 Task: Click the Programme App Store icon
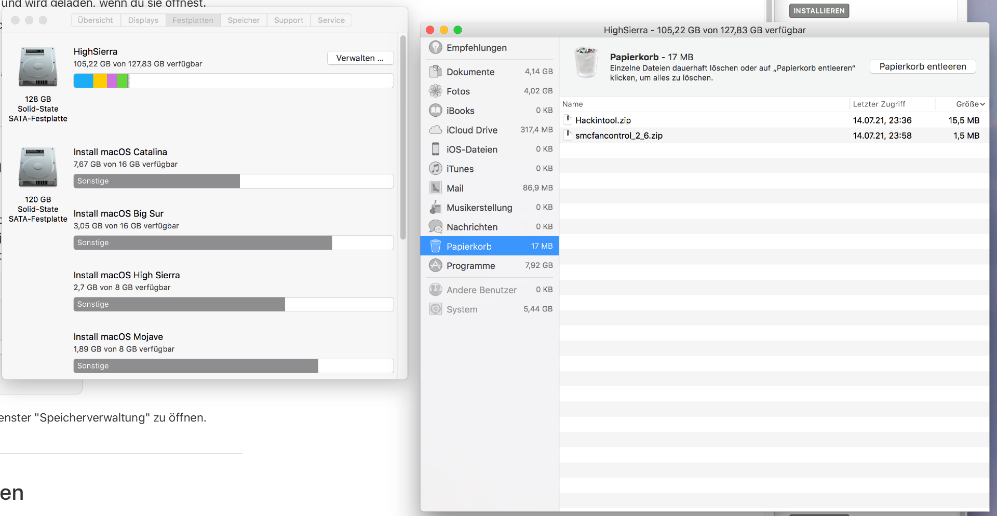click(x=436, y=265)
